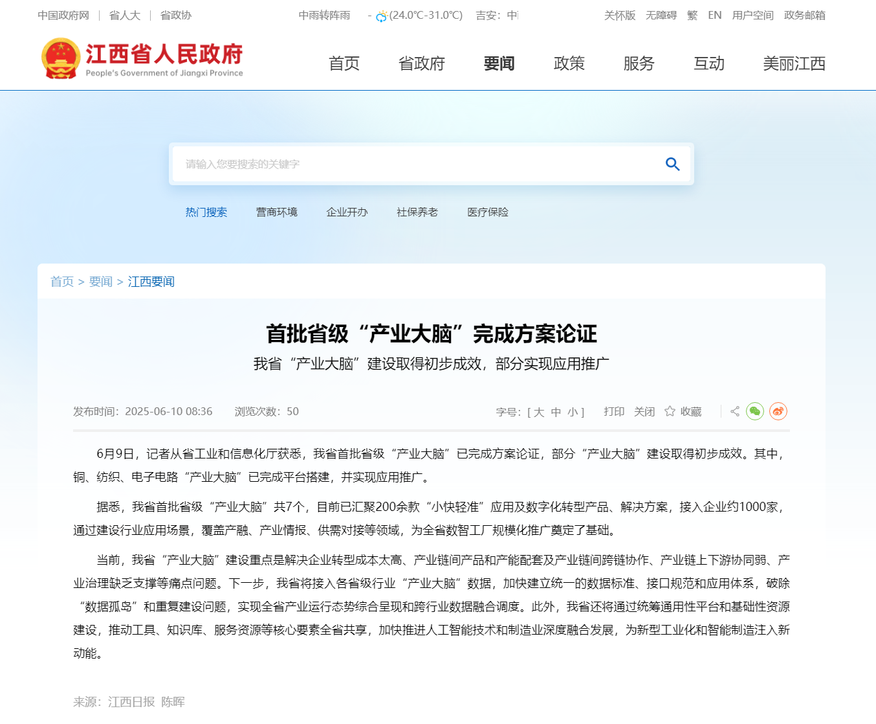Open the 省政府 navigation menu

[422, 63]
